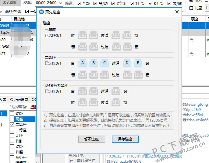
Task: Toggle the 全部 filter checkbox
Action: 79,4
